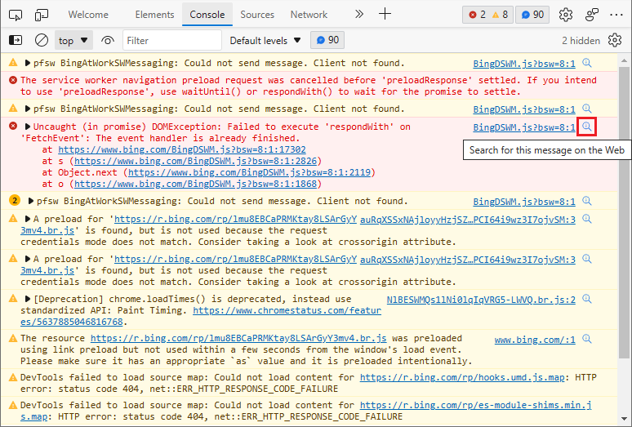Search web for Uncaught DOMException message
The image size is (632, 427).
(587, 127)
